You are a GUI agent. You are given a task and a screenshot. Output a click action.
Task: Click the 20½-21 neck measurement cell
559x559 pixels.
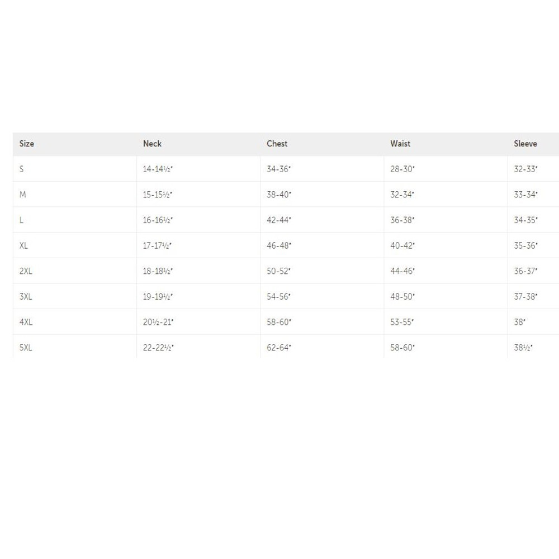pos(158,322)
